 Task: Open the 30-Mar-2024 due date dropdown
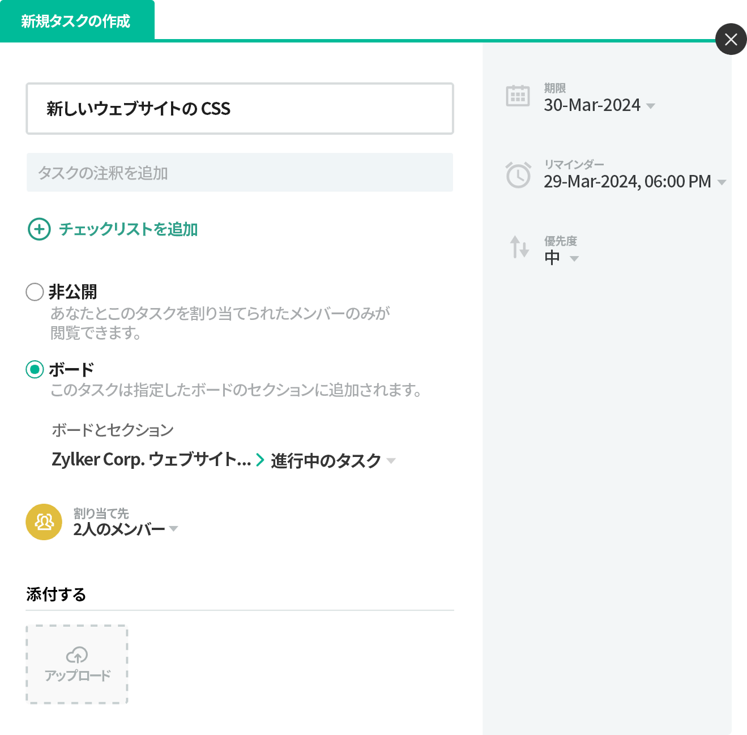point(651,106)
